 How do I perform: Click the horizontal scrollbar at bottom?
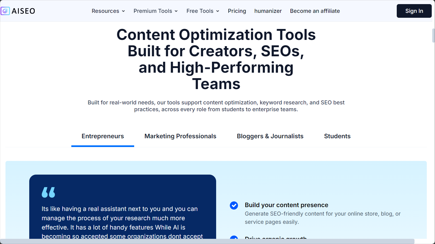point(207,241)
